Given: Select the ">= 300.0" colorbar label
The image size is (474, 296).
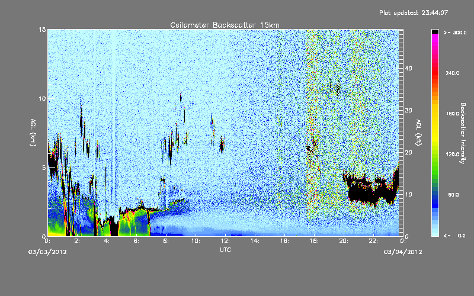Looking at the screenshot, I should coord(455,33).
